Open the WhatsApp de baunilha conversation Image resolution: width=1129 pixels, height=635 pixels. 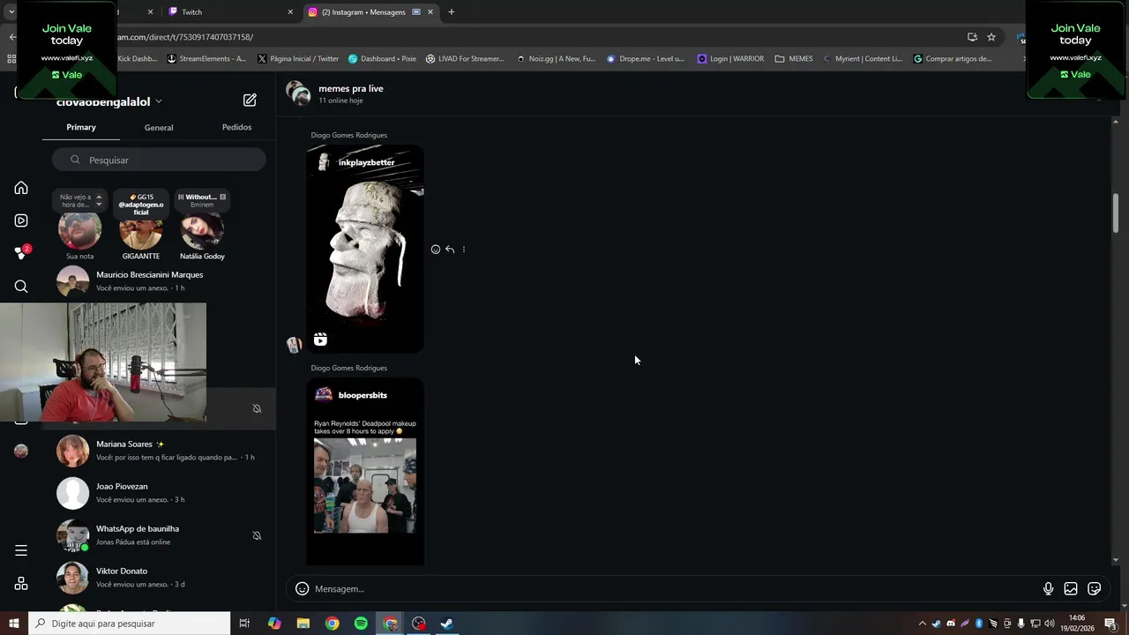pyautogui.click(x=159, y=535)
